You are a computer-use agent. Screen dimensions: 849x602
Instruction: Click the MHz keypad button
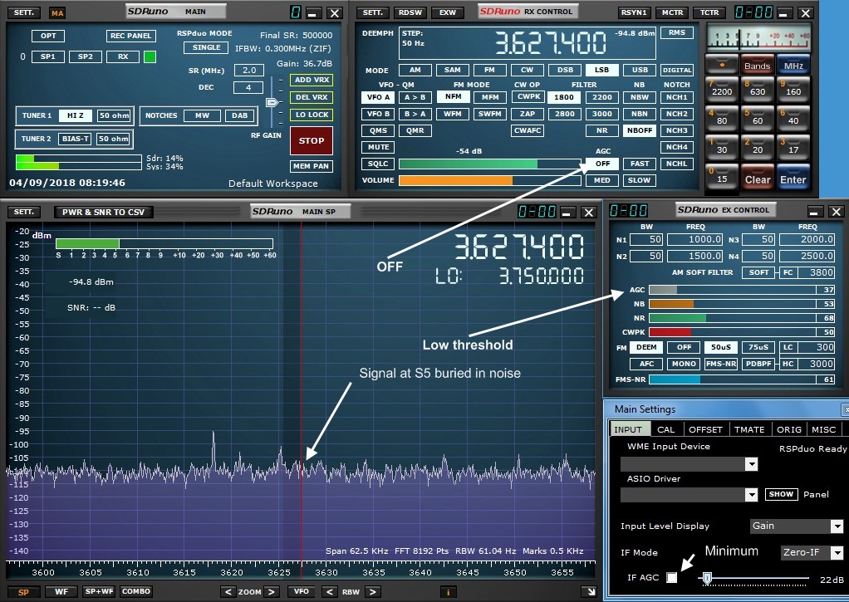793,65
